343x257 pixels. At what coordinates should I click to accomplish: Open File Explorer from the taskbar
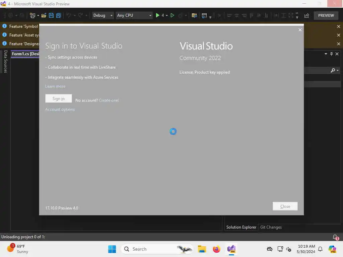tap(202, 249)
